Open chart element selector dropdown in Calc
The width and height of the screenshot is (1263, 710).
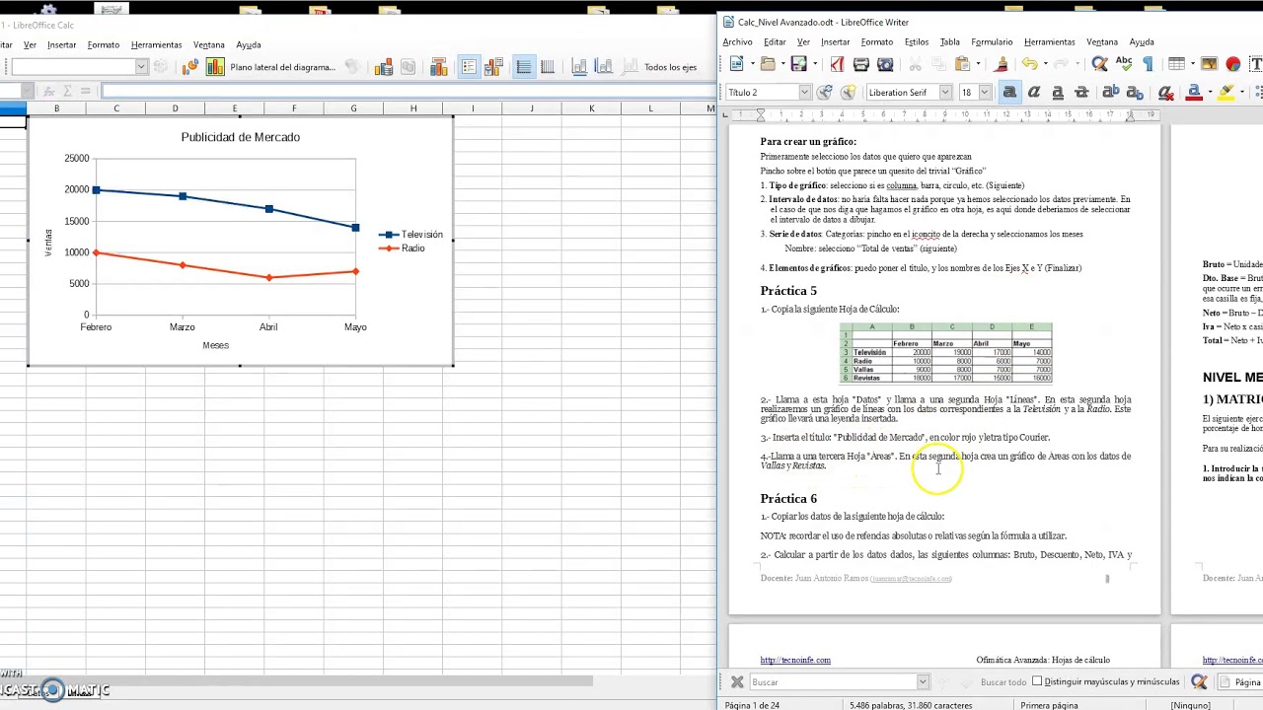click(141, 67)
